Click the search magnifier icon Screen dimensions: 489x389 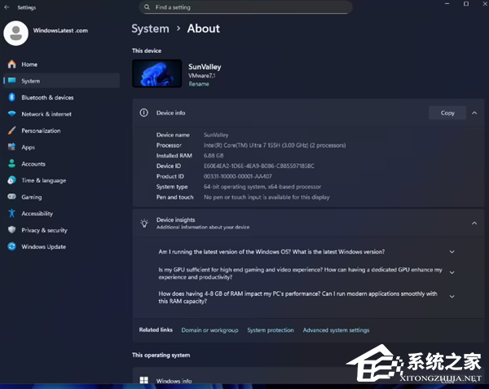tap(147, 7)
